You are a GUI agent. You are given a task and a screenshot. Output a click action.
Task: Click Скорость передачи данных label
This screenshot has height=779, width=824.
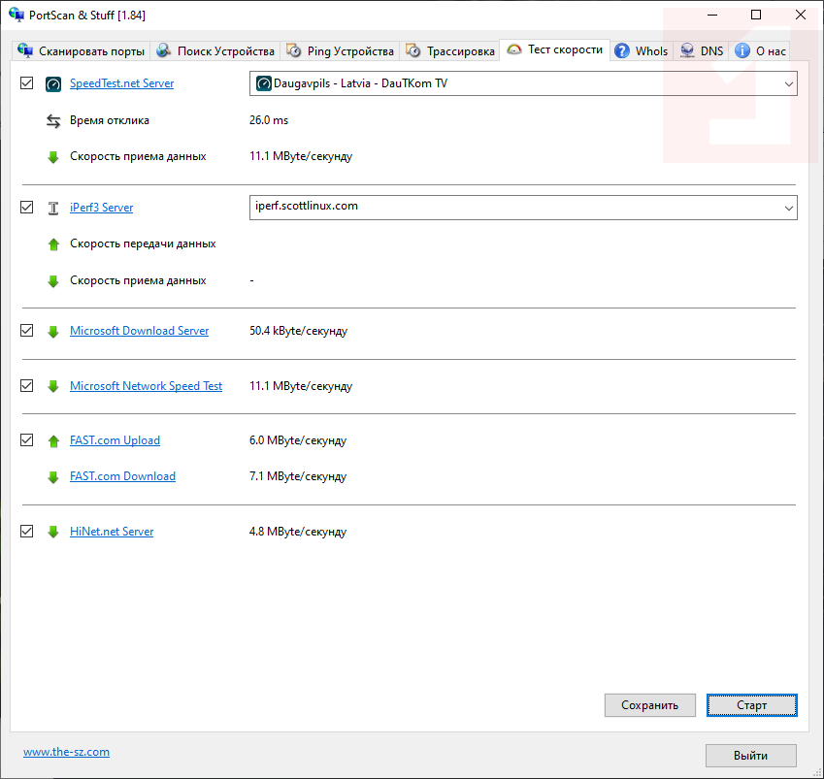pyautogui.click(x=143, y=243)
